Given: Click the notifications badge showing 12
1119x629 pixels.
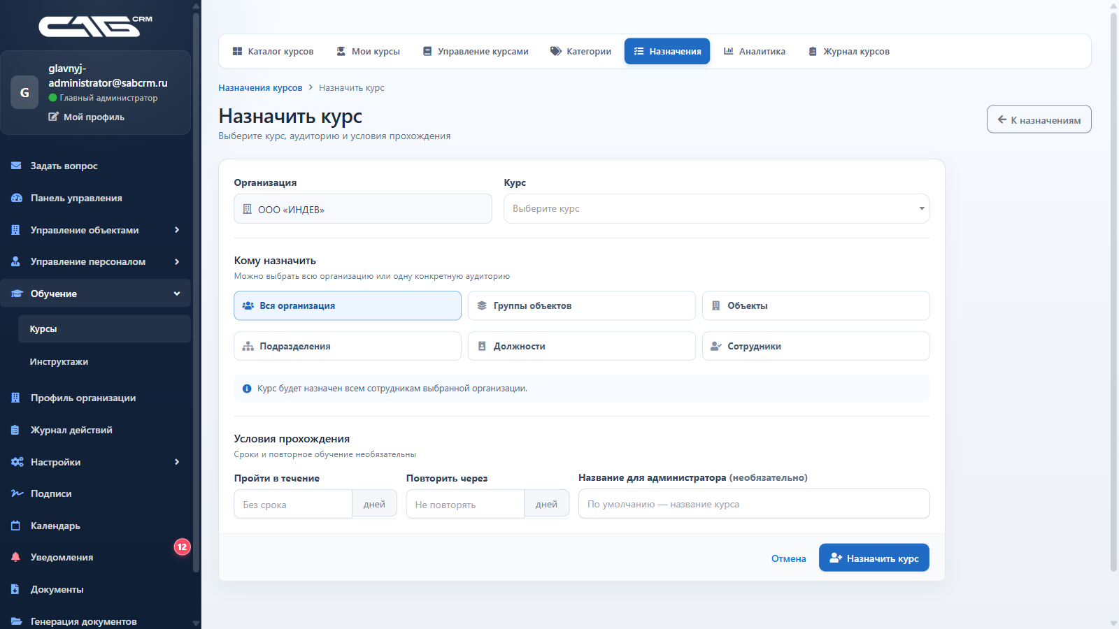Looking at the screenshot, I should click(182, 547).
